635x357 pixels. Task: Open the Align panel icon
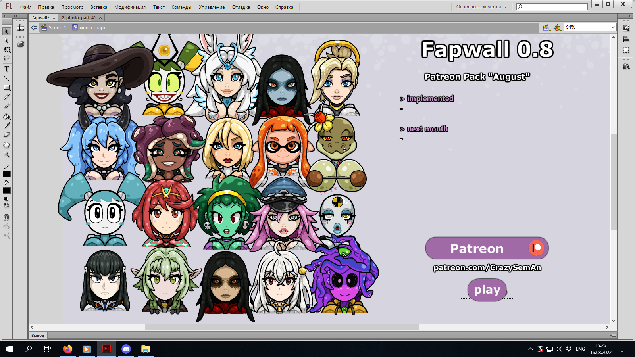pyautogui.click(x=626, y=39)
